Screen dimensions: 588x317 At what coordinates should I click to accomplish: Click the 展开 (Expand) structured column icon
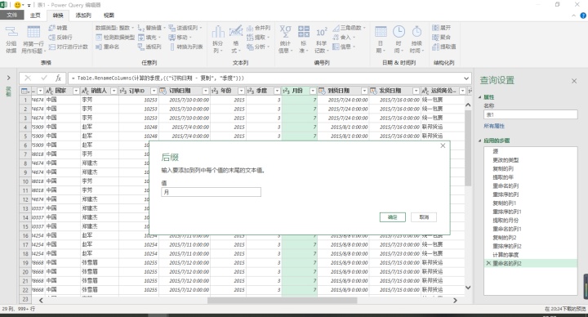(435, 28)
